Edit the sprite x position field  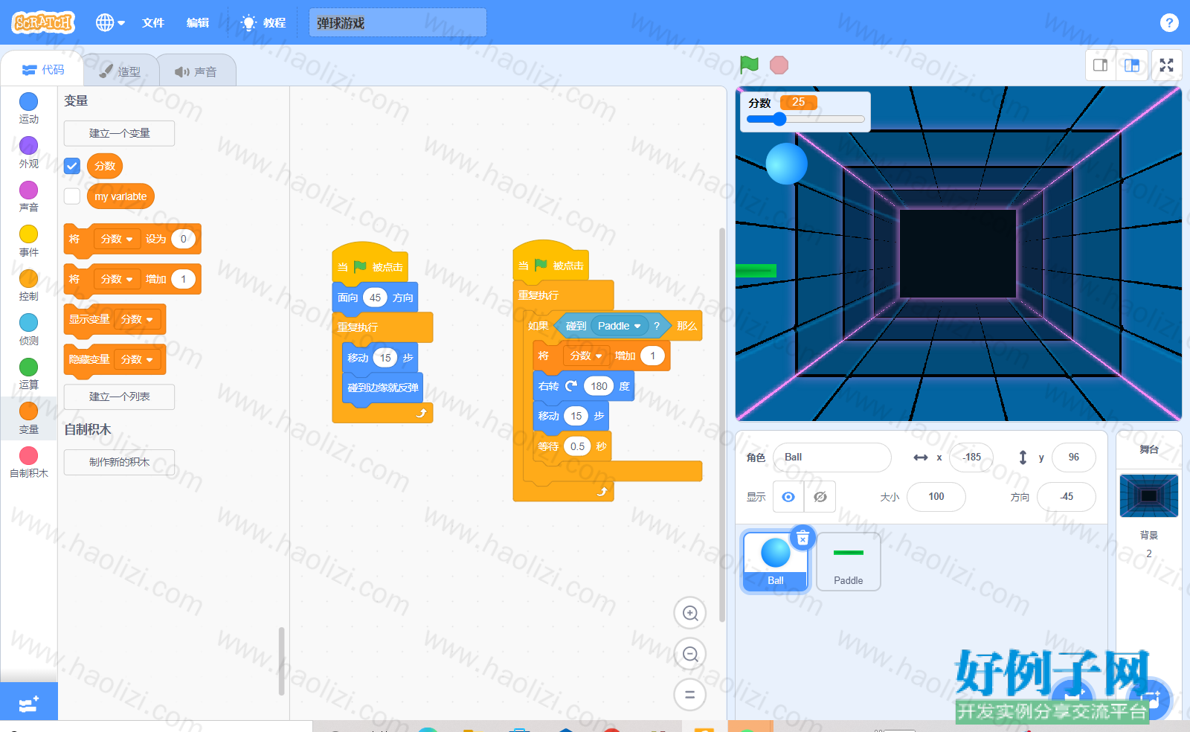pos(971,457)
